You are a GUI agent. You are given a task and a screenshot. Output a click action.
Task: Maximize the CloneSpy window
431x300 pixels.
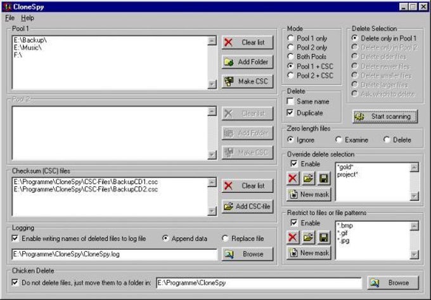click(x=413, y=7)
